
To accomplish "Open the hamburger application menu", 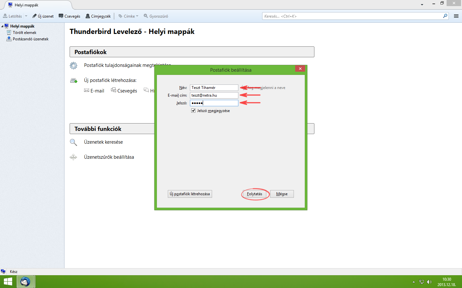I will tap(456, 16).
